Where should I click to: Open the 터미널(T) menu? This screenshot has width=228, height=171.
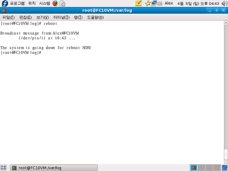(61, 17)
